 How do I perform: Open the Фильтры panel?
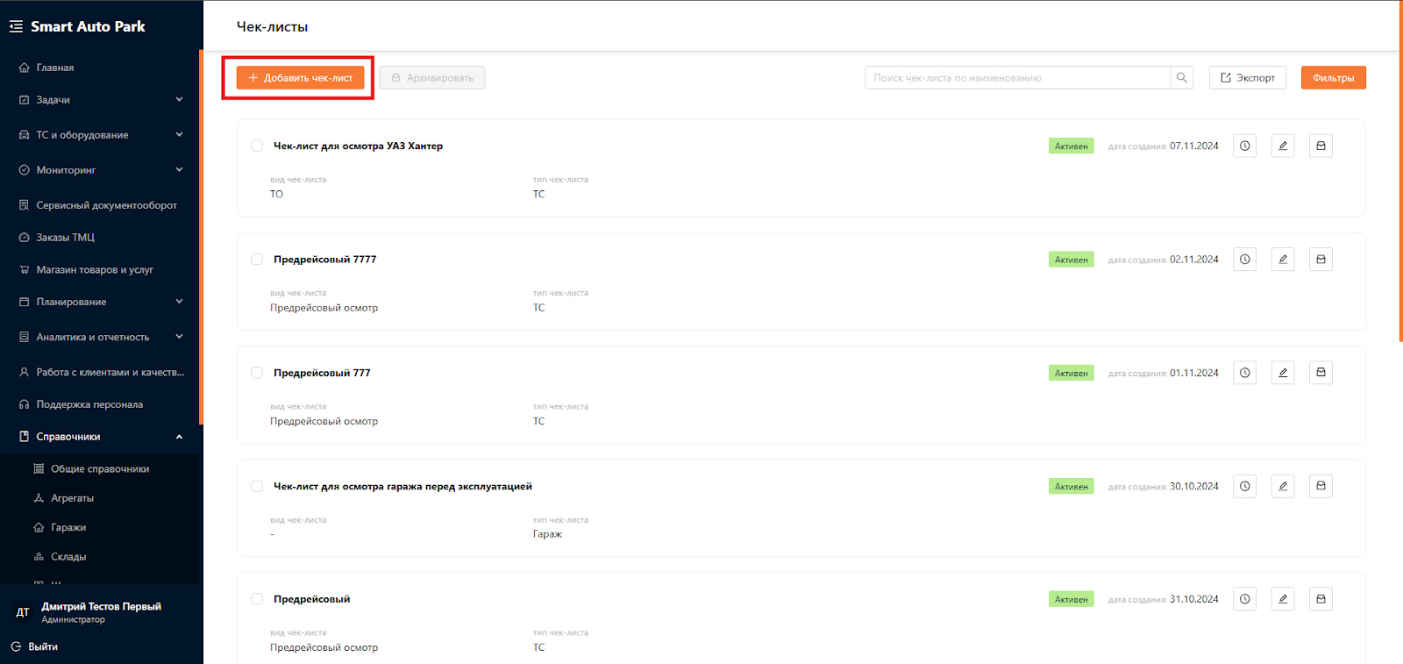pyautogui.click(x=1333, y=77)
